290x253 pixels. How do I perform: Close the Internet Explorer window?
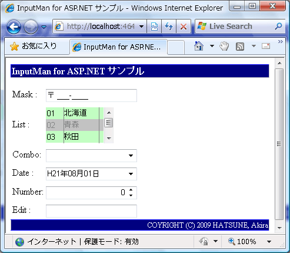(272, 6)
